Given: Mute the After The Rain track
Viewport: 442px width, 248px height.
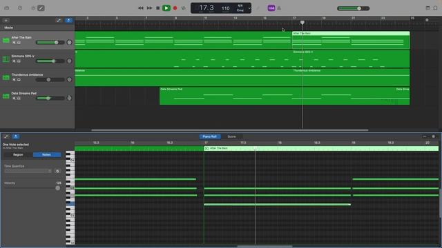Looking at the screenshot, I should (x=14, y=43).
